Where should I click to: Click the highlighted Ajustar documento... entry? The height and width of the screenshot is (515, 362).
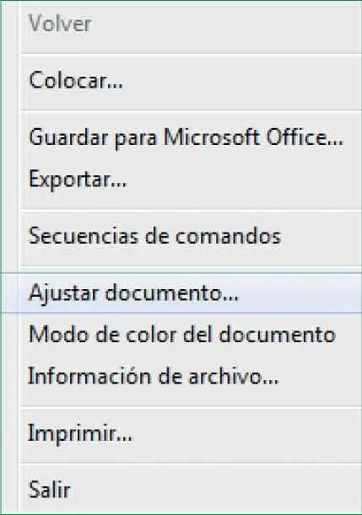pyautogui.click(x=181, y=293)
